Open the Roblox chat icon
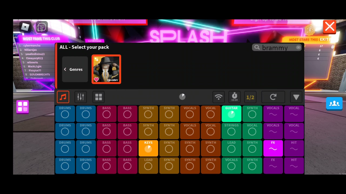346x194 pixels. click(42, 27)
